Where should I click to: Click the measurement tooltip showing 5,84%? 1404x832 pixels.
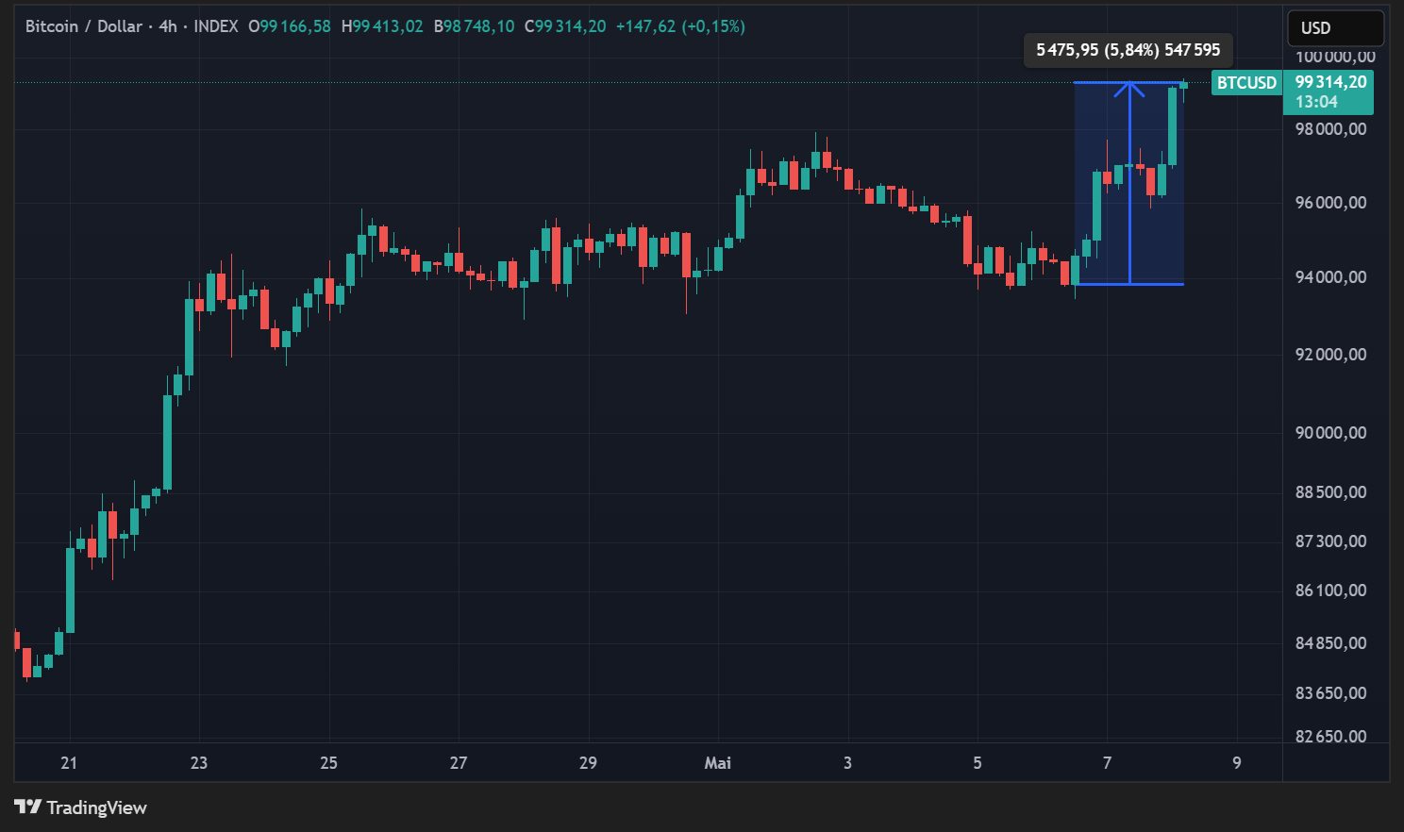pyautogui.click(x=1128, y=50)
